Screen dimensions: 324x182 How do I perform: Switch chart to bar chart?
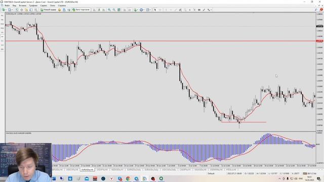point(94,10)
